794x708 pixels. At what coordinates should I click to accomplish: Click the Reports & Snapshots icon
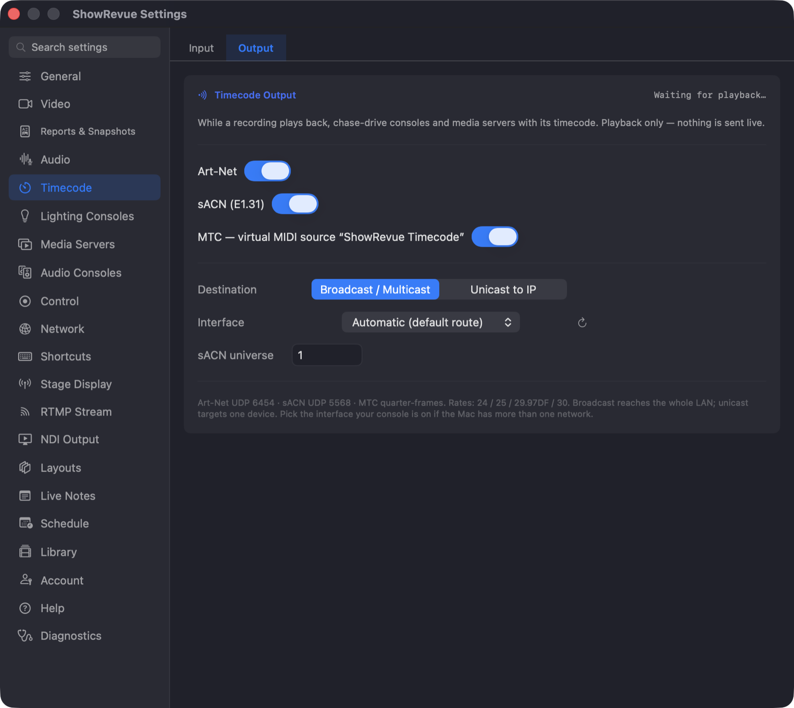(x=25, y=131)
